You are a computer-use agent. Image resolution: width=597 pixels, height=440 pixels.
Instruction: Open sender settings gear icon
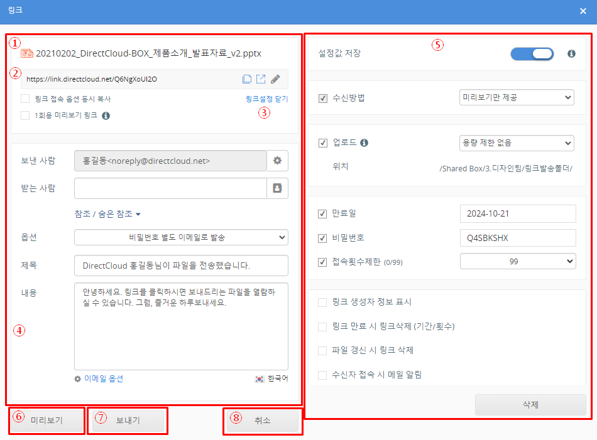(277, 161)
